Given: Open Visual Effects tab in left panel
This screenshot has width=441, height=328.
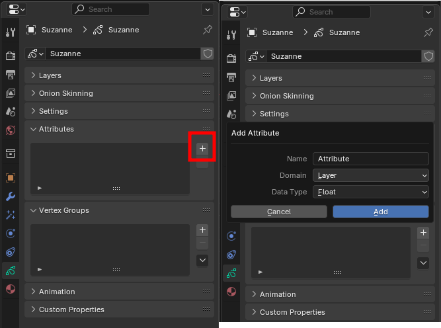Looking at the screenshot, I should [x=11, y=215].
